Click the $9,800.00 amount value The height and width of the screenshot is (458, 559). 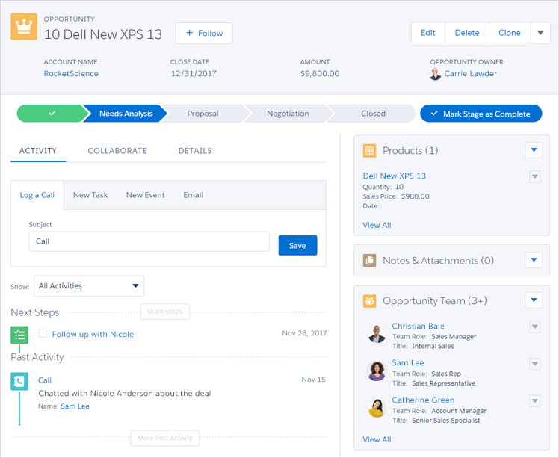[320, 73]
